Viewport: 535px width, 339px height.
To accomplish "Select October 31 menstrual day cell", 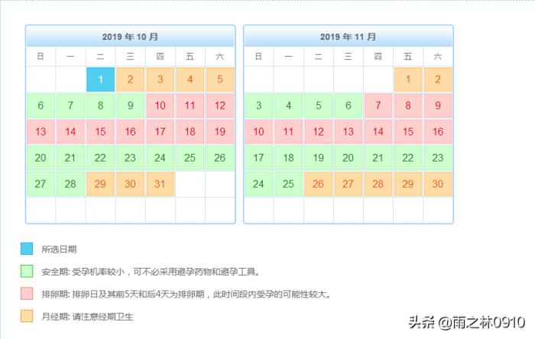I will (x=160, y=184).
